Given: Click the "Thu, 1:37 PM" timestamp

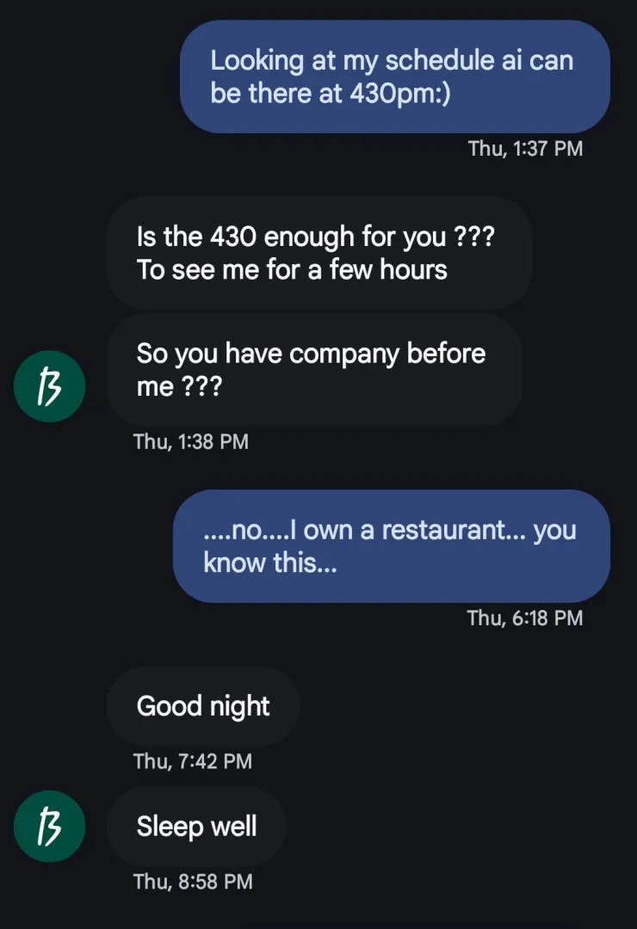Looking at the screenshot, I should coord(525,149).
